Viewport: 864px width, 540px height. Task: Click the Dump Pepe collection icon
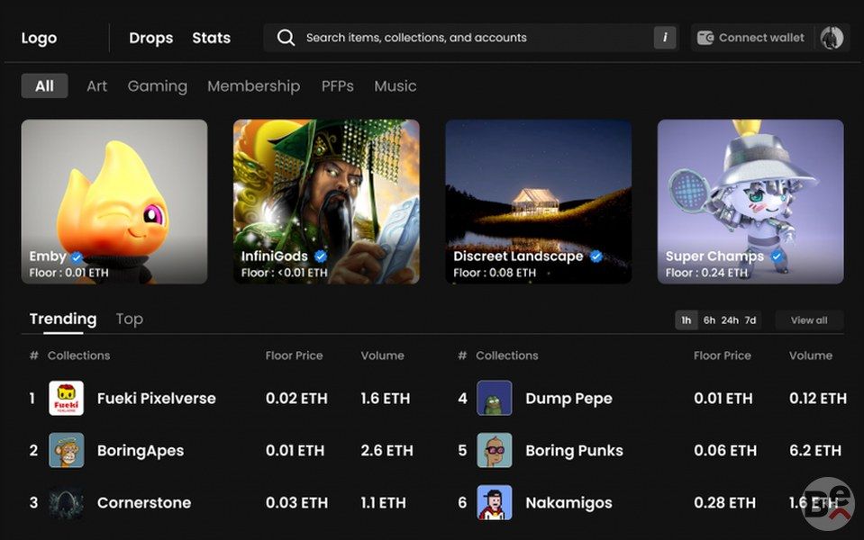click(494, 399)
